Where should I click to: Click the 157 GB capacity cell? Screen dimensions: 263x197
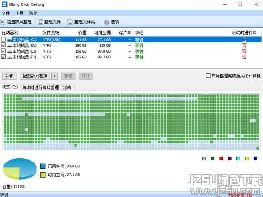coord(81,57)
